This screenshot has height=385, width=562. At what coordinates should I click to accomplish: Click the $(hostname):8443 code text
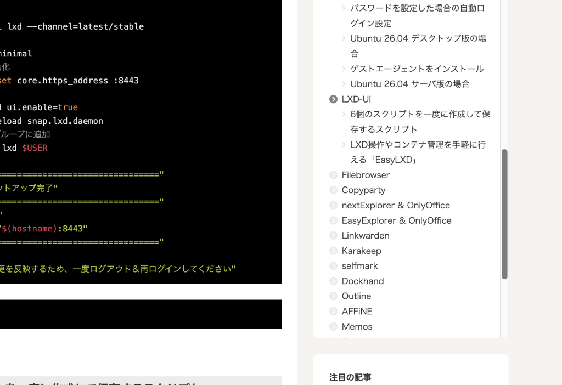click(44, 229)
